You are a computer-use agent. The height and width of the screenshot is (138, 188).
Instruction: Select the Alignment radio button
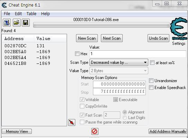tap(125, 112)
